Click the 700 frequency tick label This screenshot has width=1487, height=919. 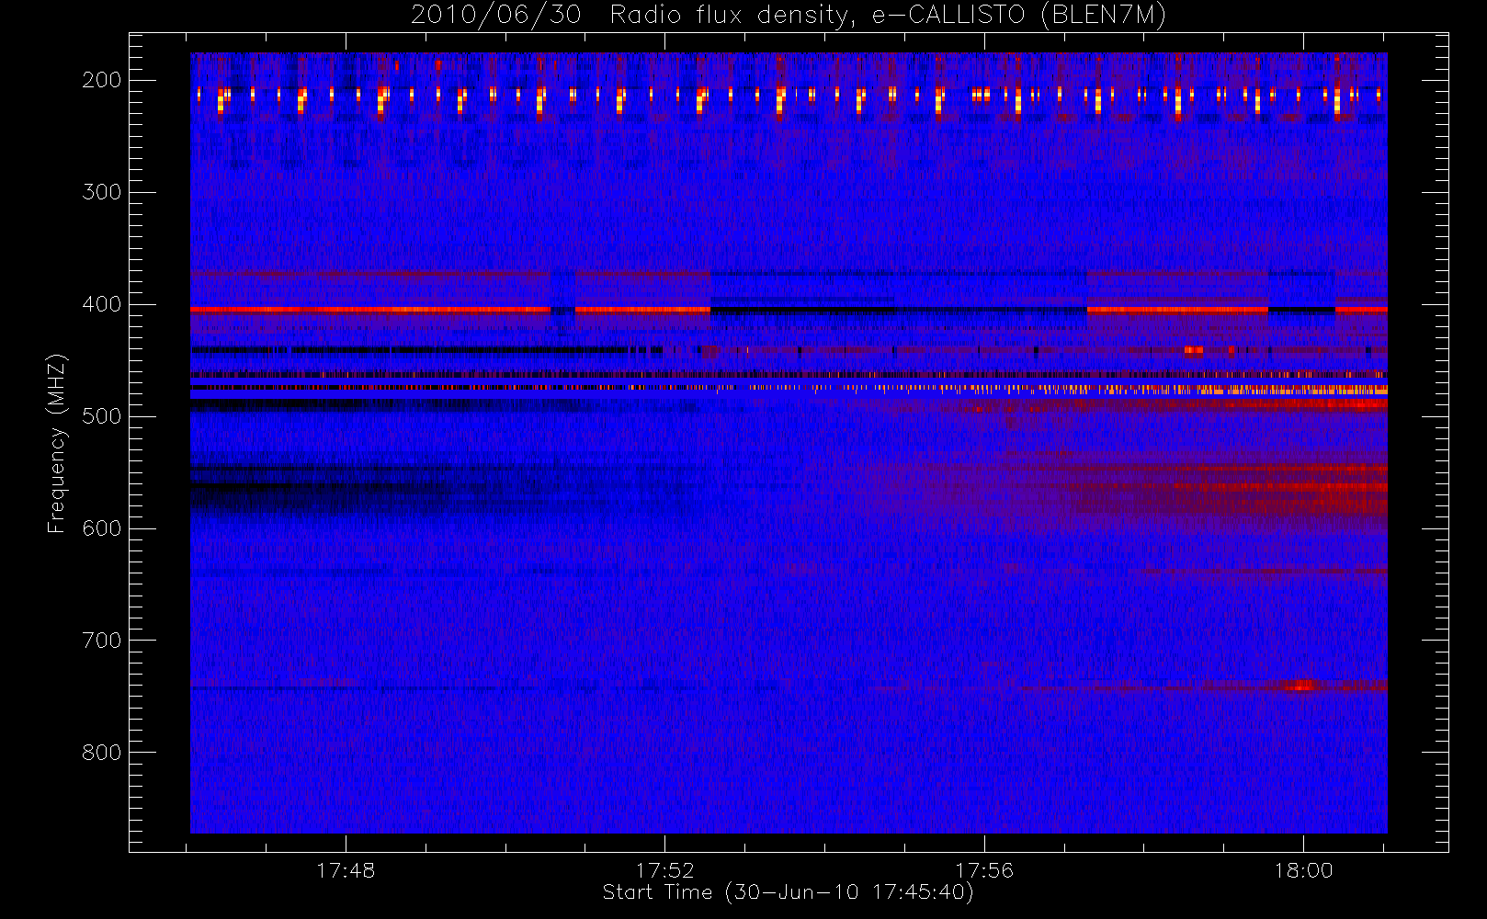pyautogui.click(x=102, y=641)
